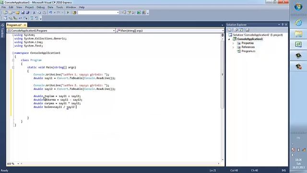Open the Undo history dropdown arrow
Viewport: 307px width, 173px height.
pos(54,12)
